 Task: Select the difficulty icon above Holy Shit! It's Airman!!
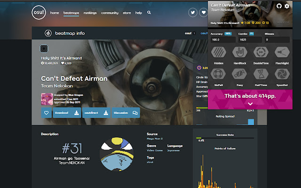[44, 48]
